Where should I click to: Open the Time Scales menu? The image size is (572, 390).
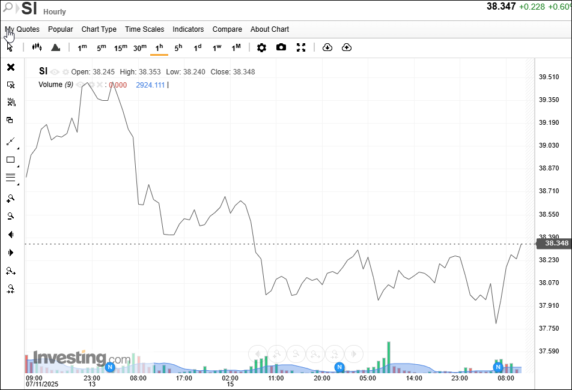[x=144, y=29]
